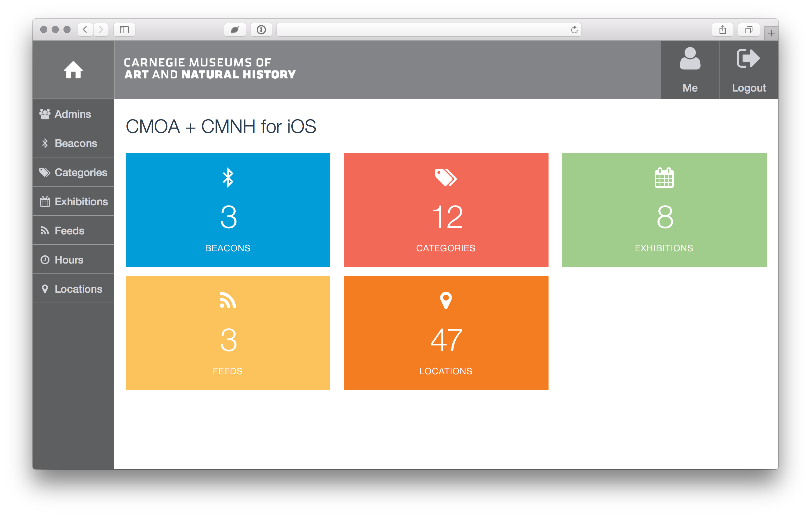Click the FEEDS label on yellow tile
This screenshot has width=811, height=516.
(x=228, y=371)
